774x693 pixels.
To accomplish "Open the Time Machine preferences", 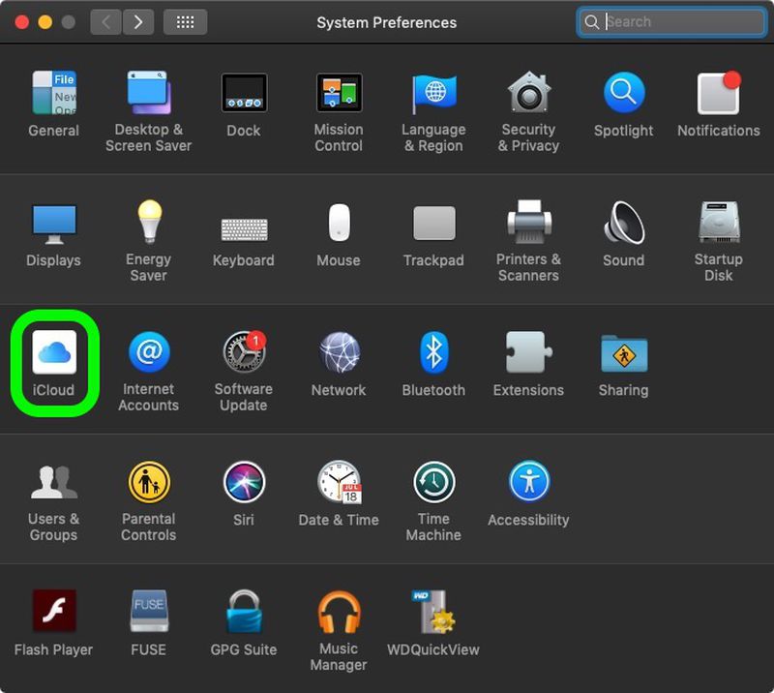I will pos(433,483).
